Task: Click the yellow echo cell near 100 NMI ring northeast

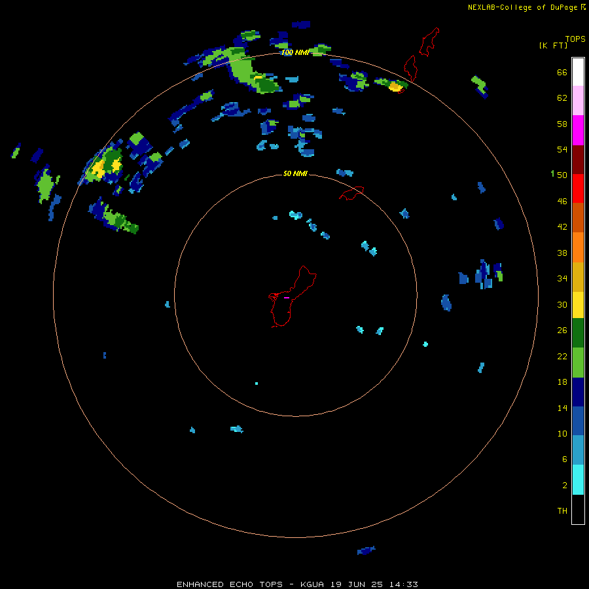Action: [x=395, y=87]
